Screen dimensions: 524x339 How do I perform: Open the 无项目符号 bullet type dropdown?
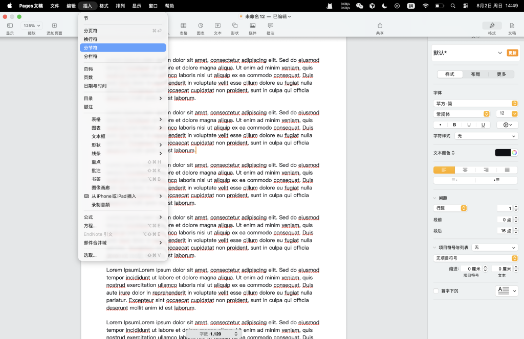(x=475, y=258)
